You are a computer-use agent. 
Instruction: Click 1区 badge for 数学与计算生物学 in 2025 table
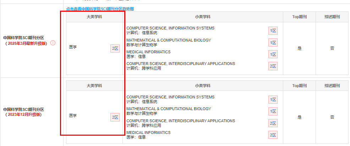point(273,42)
